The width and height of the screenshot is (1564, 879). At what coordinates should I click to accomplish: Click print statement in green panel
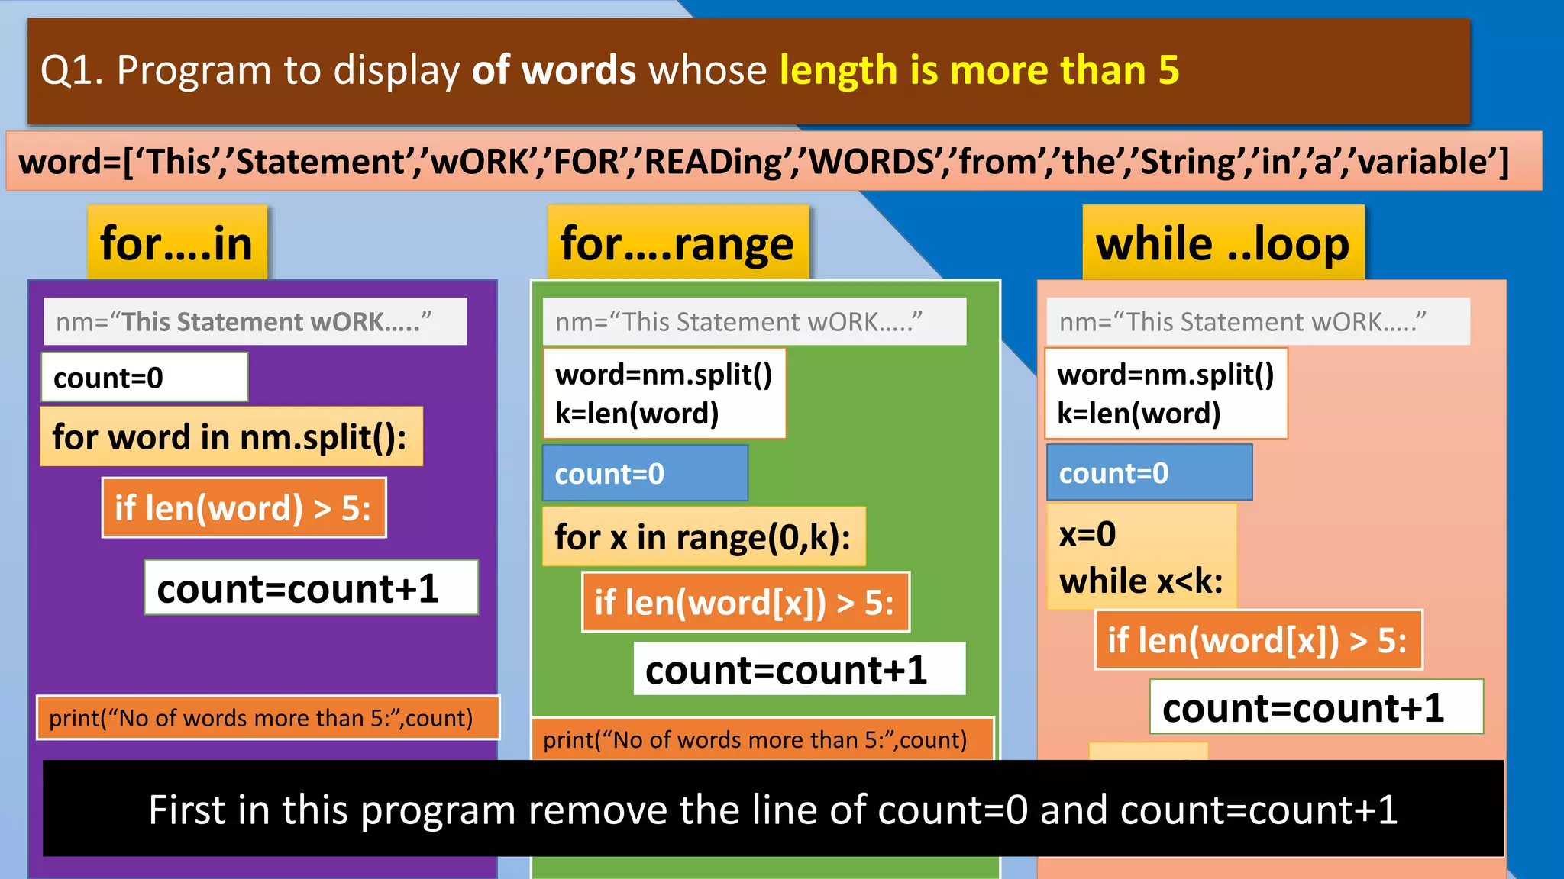coord(761,739)
